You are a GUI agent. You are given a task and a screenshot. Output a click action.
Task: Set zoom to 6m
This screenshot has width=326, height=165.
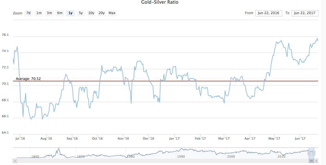point(60,13)
